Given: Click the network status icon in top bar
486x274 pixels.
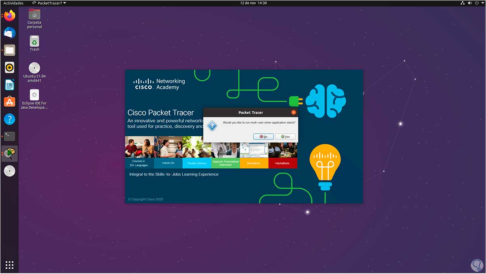Looking at the screenshot, I should coord(463,3).
